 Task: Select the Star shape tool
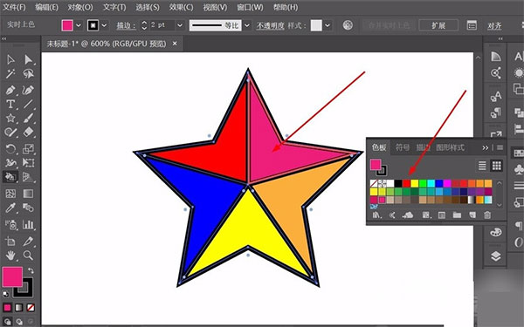(10, 118)
